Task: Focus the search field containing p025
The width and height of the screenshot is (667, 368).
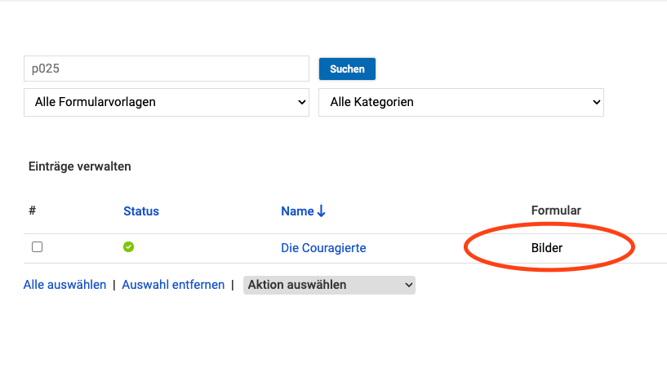Action: click(x=167, y=69)
